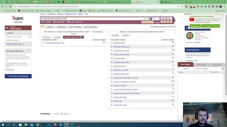
Task: Click the browser reload button
Action: tap(10, 6)
